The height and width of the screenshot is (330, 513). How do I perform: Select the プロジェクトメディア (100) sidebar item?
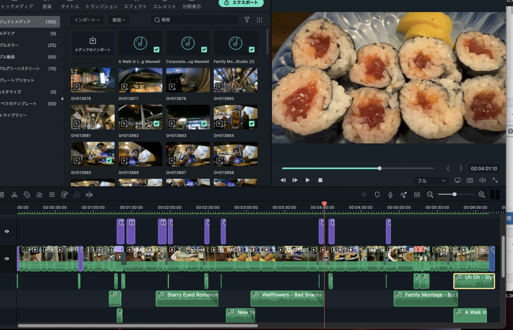pos(30,21)
